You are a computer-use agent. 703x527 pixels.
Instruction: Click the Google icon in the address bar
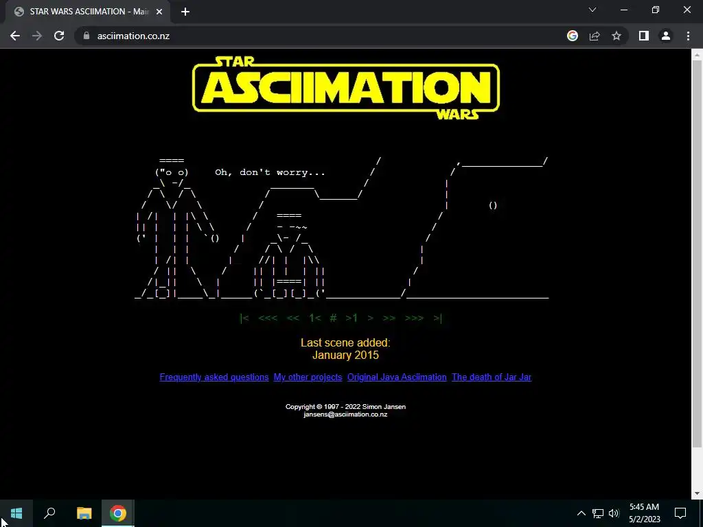tap(573, 36)
